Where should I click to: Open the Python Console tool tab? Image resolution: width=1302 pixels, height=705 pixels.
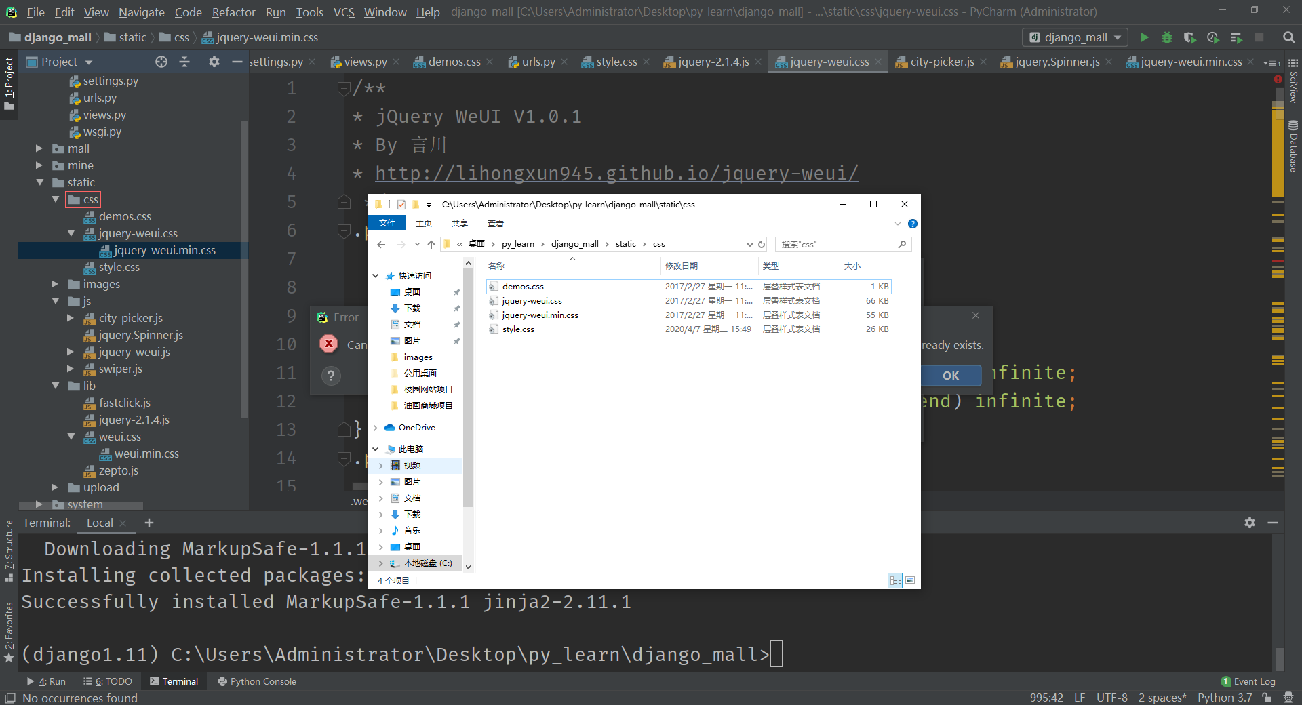click(256, 681)
